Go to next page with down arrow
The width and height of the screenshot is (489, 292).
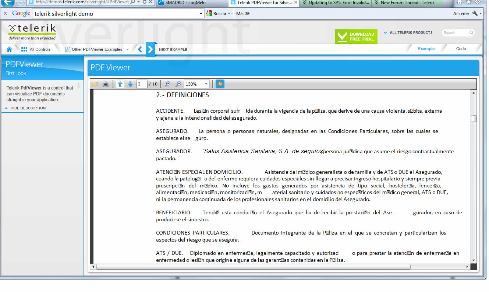(130, 84)
